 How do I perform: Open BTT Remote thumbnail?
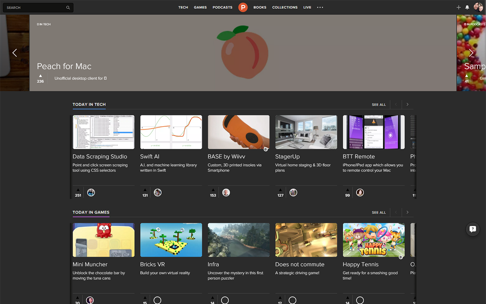[x=374, y=132]
